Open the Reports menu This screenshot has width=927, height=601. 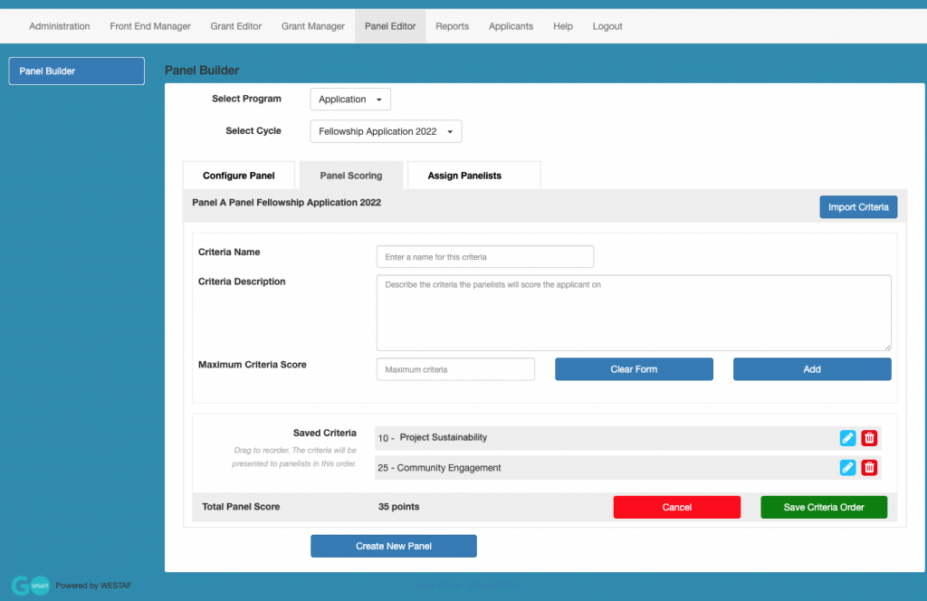(452, 26)
